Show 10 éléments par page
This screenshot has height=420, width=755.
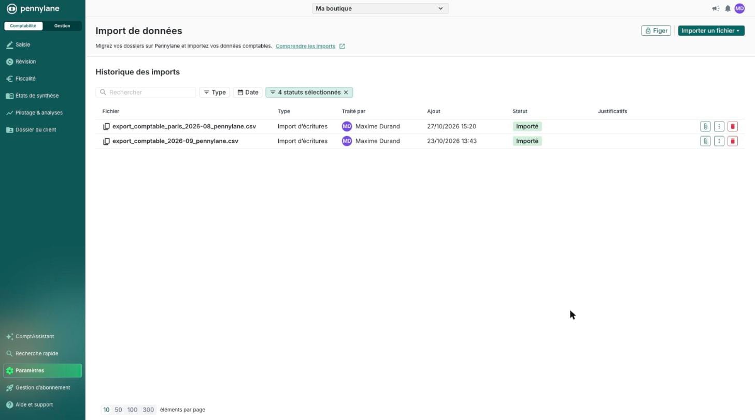[106, 410]
